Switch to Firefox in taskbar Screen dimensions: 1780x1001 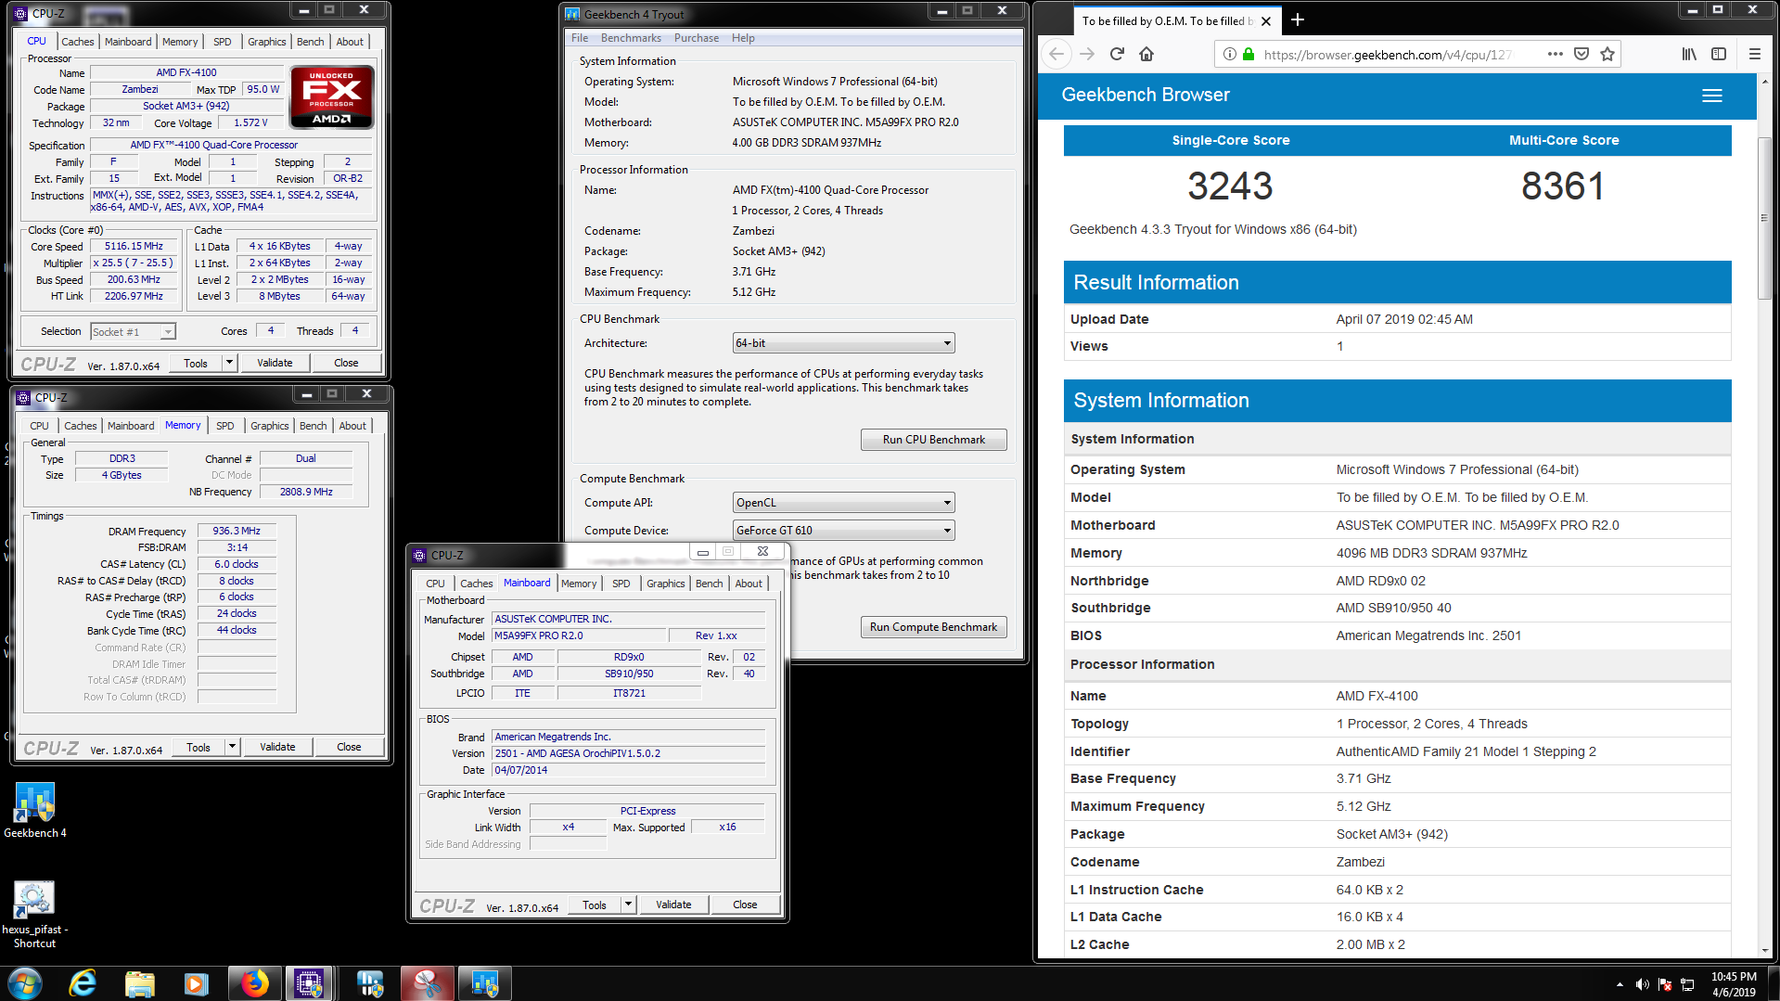point(253,983)
